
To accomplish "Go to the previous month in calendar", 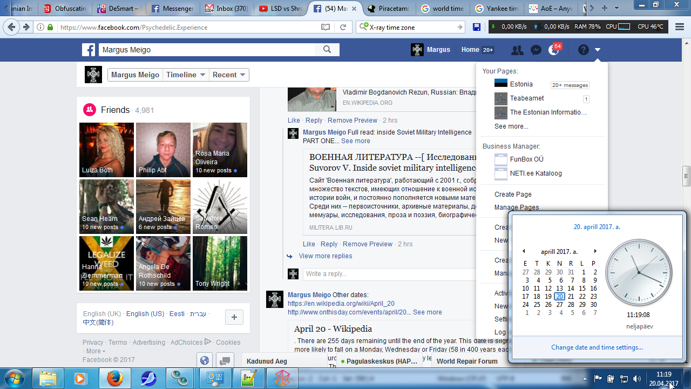I will click(x=523, y=251).
